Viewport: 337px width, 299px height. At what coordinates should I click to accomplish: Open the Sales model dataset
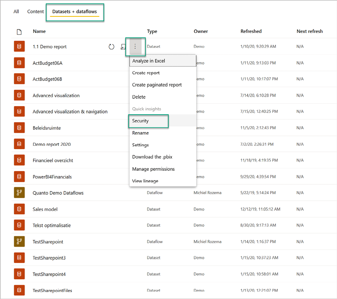click(x=45, y=209)
